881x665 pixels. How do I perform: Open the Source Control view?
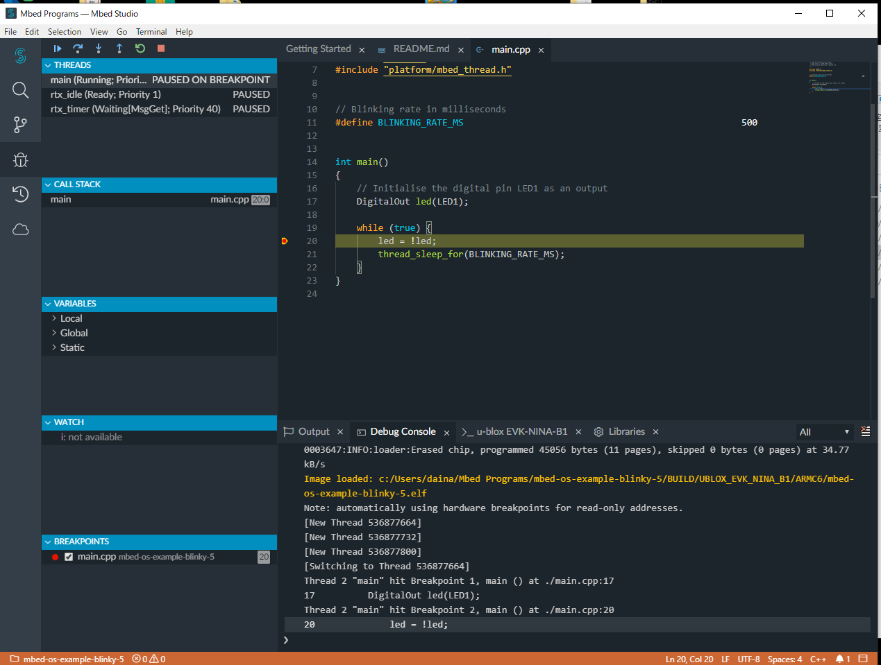pyautogui.click(x=20, y=125)
